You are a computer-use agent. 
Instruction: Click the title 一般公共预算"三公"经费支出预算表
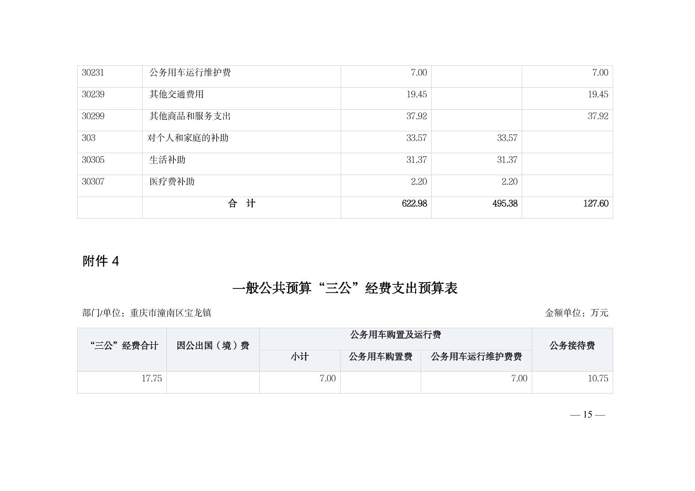pos(345,288)
